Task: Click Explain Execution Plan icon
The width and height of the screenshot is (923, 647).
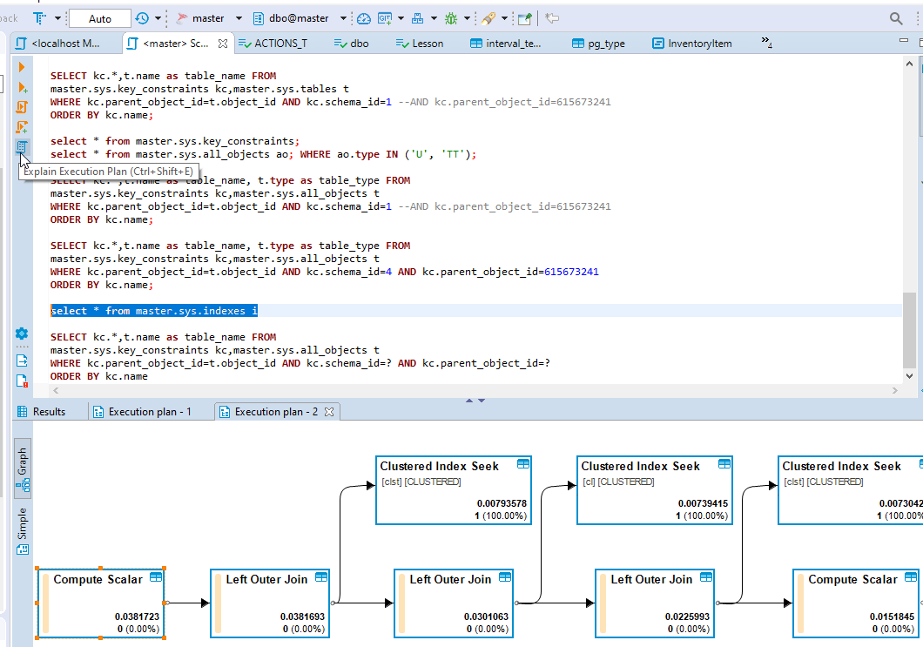Action: (21, 148)
